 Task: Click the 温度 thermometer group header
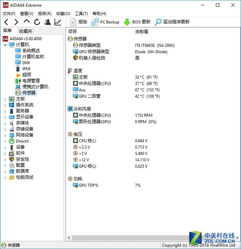coord(75,71)
